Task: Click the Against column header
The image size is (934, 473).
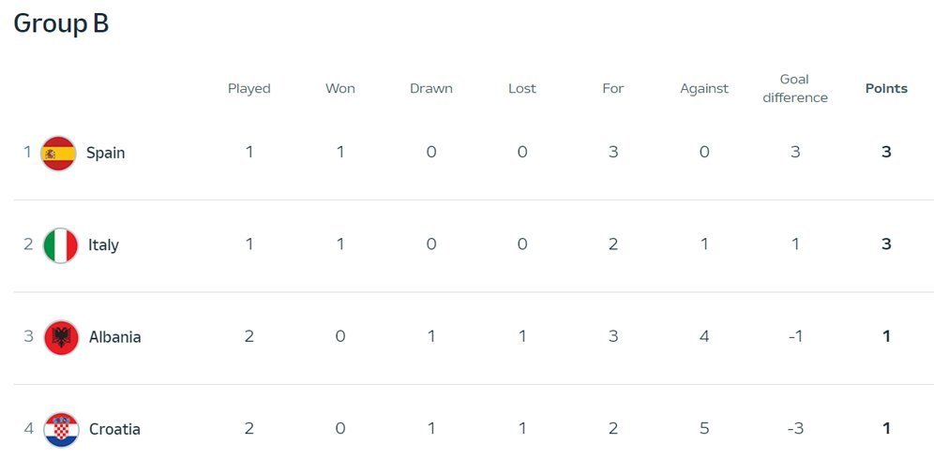Action: click(x=704, y=89)
